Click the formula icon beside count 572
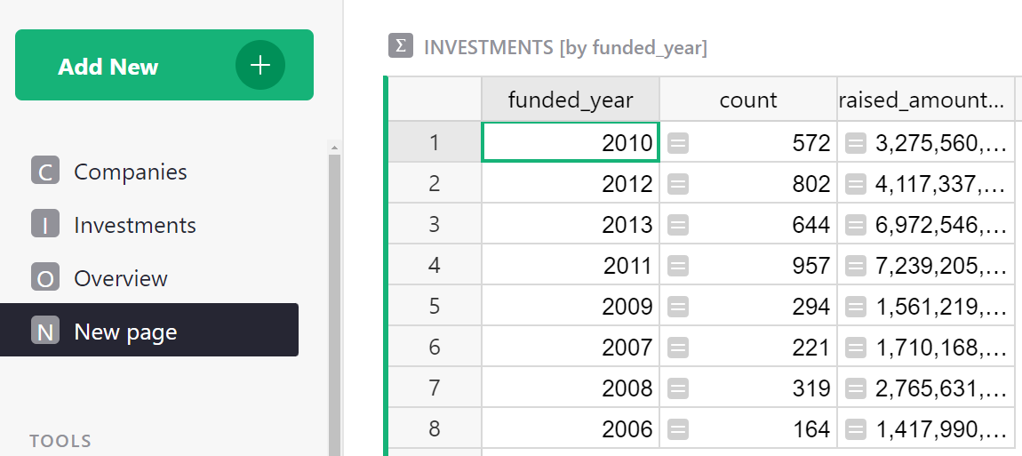The width and height of the screenshot is (1022, 456). (678, 143)
